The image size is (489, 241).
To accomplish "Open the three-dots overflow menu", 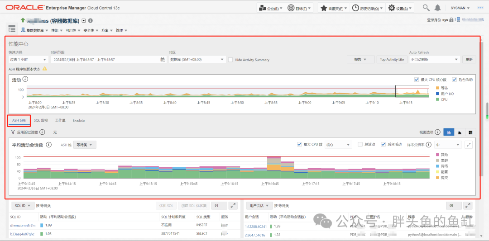I will click(x=480, y=8).
